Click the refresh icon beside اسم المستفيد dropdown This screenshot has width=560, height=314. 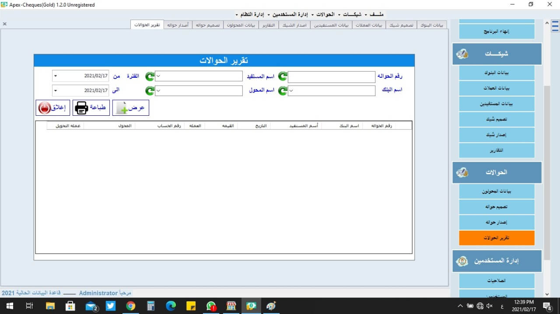coord(150,76)
